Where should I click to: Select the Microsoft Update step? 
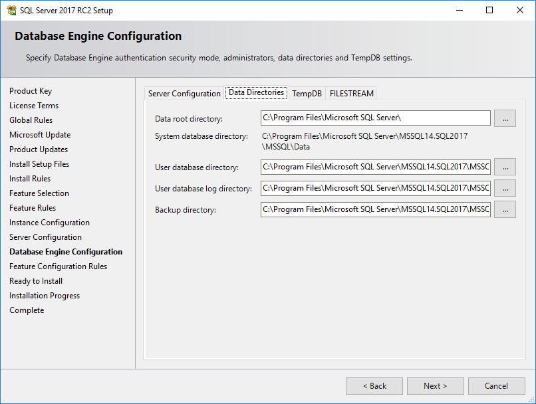40,135
